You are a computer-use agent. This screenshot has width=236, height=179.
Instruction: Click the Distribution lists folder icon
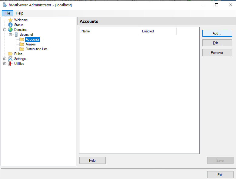22,49
